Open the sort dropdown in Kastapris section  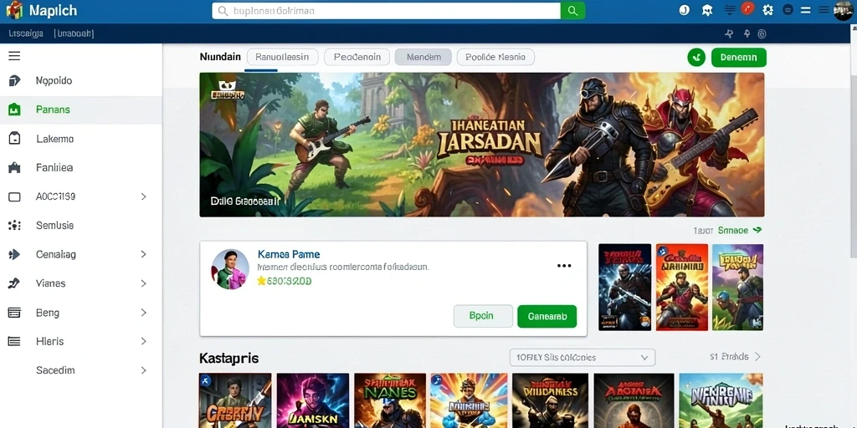coord(582,358)
